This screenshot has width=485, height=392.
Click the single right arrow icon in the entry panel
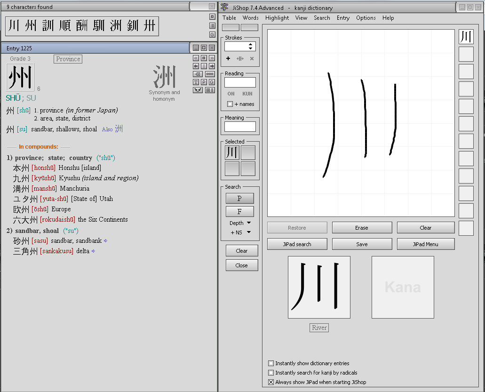[x=212, y=66]
